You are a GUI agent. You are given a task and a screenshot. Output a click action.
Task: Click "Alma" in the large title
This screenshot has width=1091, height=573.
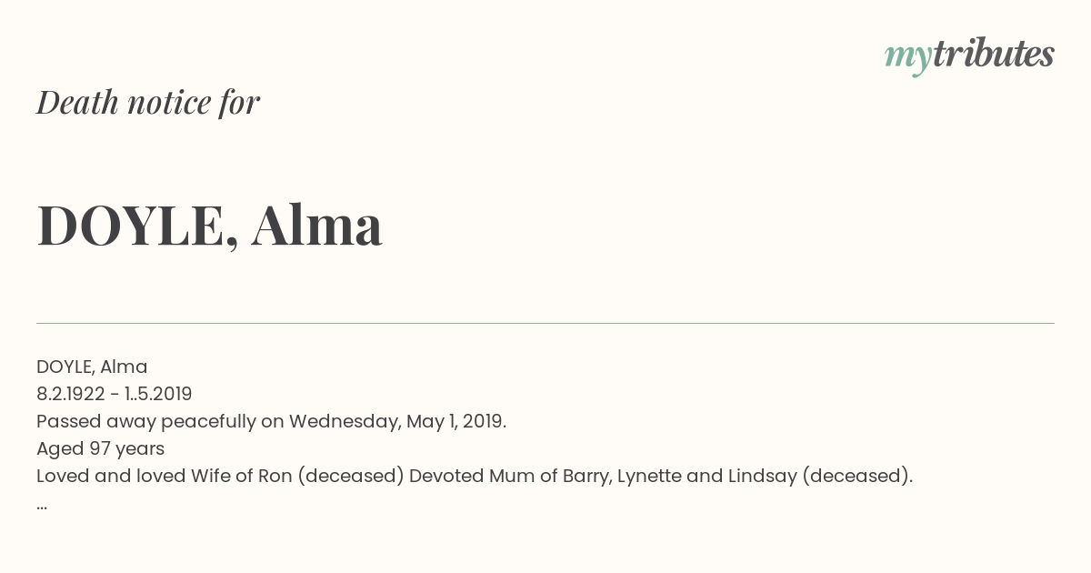pyautogui.click(x=316, y=226)
